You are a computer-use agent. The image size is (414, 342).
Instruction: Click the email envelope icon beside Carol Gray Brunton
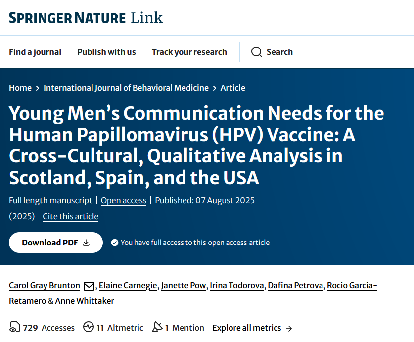(x=89, y=286)
